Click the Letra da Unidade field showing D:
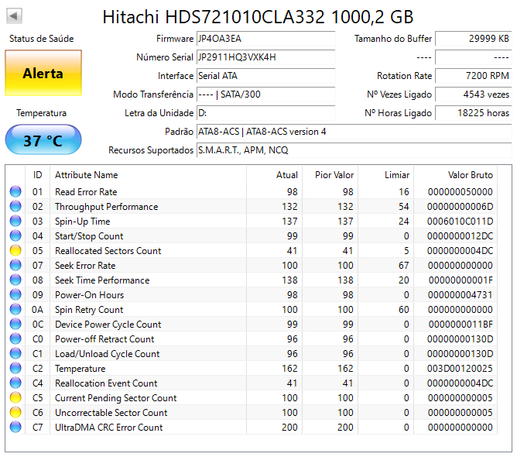Screen dimensions: 517x457 (265, 113)
